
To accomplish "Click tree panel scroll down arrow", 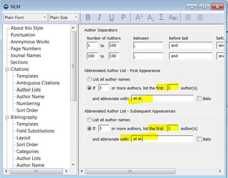I will click(73, 165).
